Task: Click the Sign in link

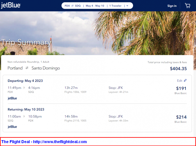Action: coord(172,6)
